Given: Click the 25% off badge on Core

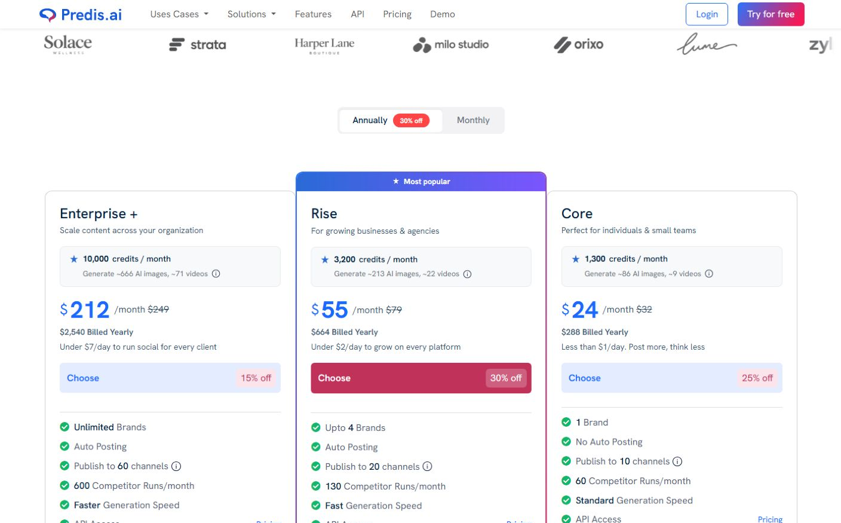Looking at the screenshot, I should tap(757, 378).
